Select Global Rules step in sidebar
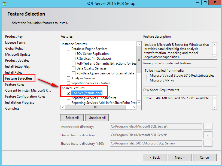 pyautogui.click(x=14, y=49)
